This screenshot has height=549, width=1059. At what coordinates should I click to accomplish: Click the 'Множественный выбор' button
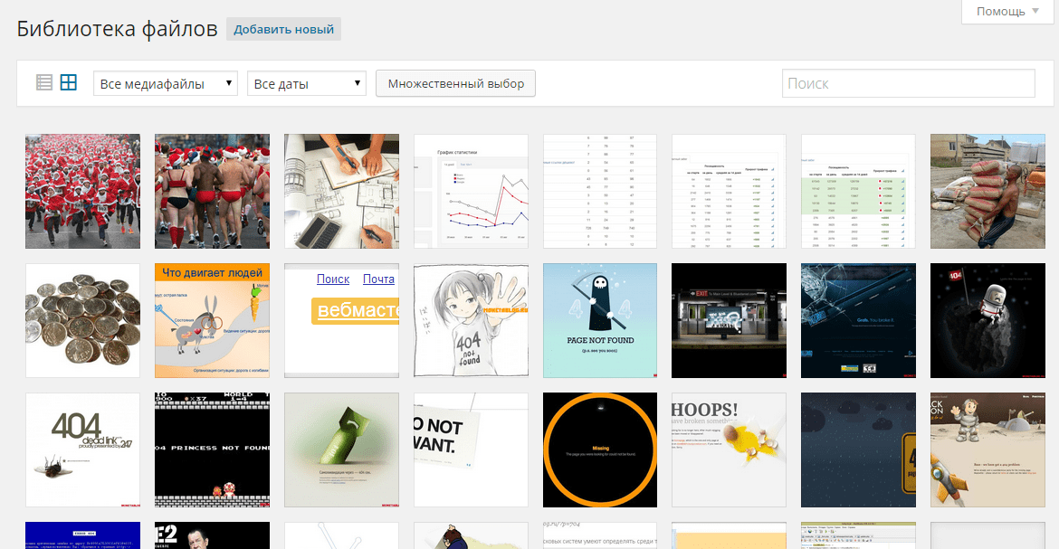[x=456, y=84]
